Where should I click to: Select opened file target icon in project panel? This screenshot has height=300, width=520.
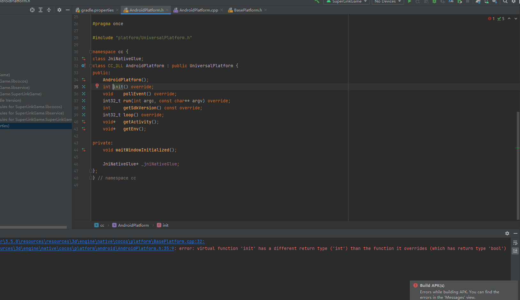(32, 10)
